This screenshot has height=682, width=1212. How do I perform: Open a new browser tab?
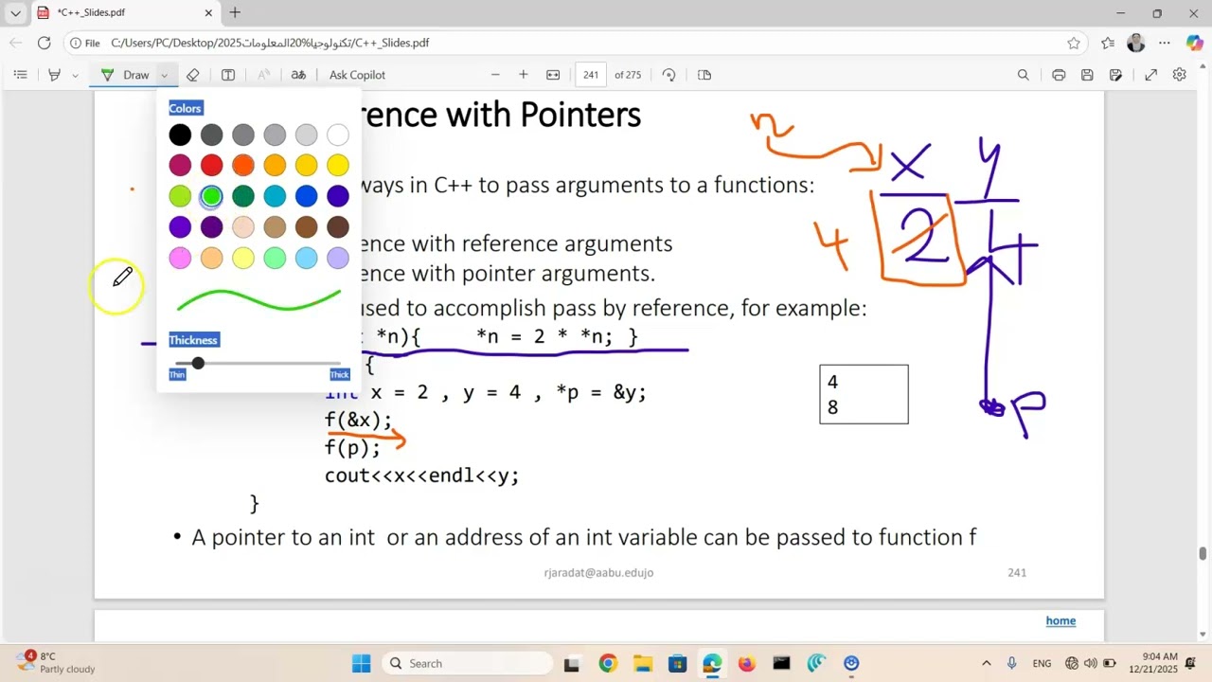[x=235, y=13]
